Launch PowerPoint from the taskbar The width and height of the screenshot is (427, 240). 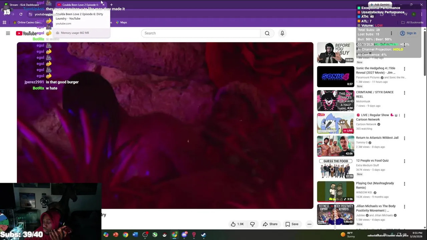point(115,235)
